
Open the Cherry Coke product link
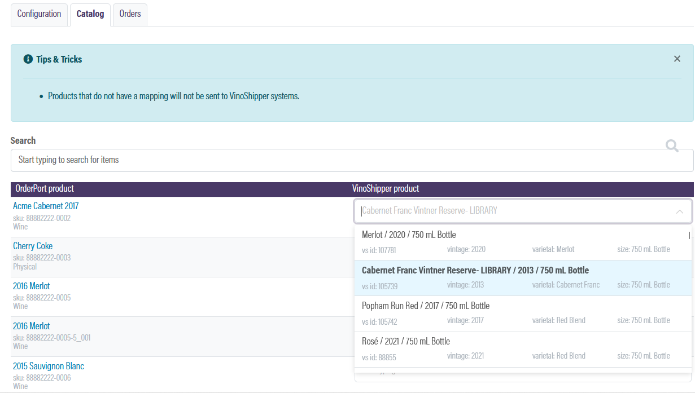[x=33, y=246]
